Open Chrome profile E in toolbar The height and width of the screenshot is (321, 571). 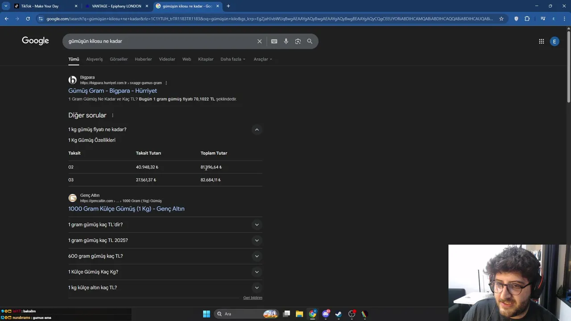pyautogui.click(x=554, y=19)
